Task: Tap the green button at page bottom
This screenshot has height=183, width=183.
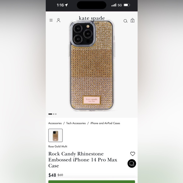Action: 91,182
